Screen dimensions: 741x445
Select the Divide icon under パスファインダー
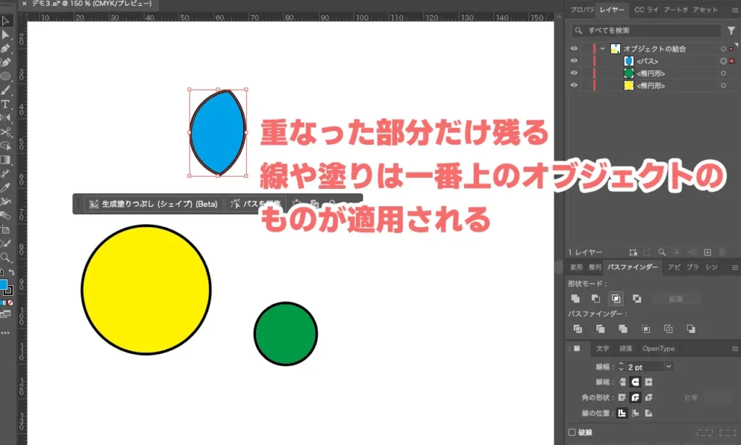pos(577,329)
